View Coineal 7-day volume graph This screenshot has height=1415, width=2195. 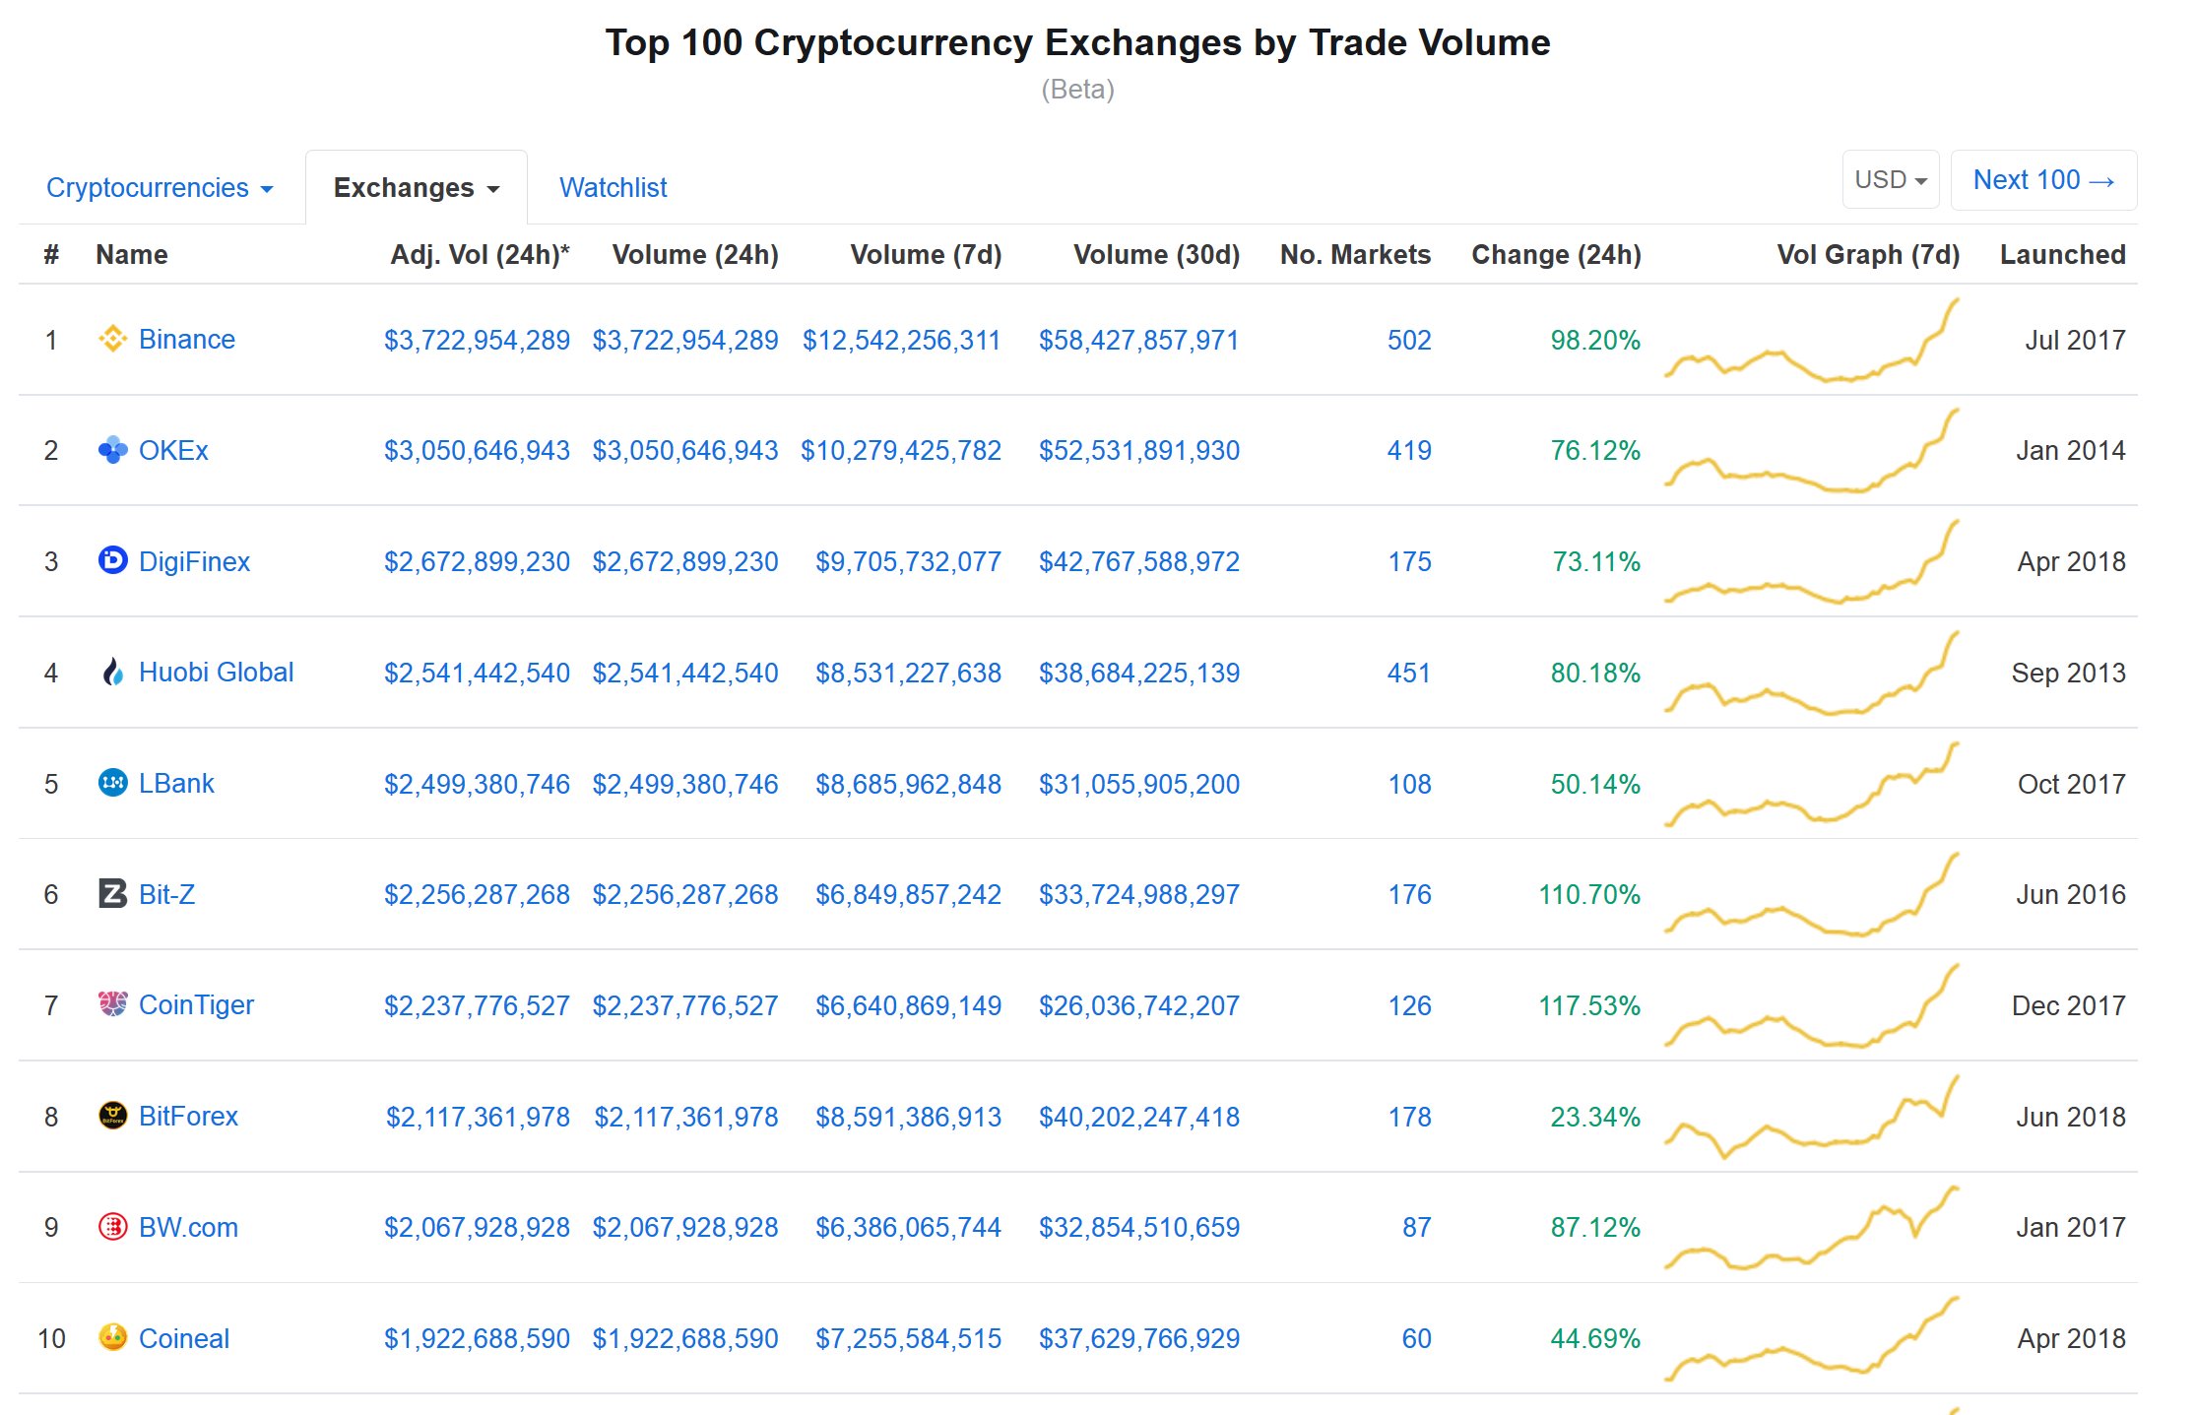click(x=1812, y=1338)
